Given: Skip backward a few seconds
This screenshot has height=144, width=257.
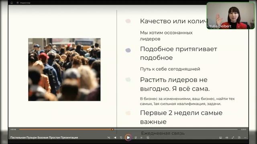Looking at the screenshot, I should pyautogui.click(x=121, y=138).
